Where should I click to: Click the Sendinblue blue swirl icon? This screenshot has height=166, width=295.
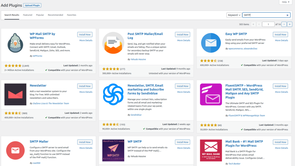pos(113,94)
